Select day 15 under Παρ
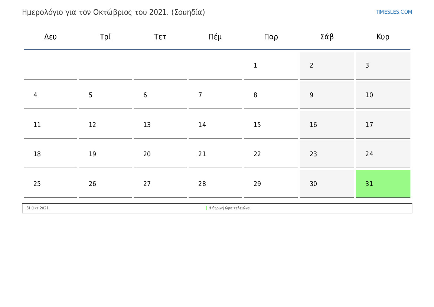 (271, 125)
